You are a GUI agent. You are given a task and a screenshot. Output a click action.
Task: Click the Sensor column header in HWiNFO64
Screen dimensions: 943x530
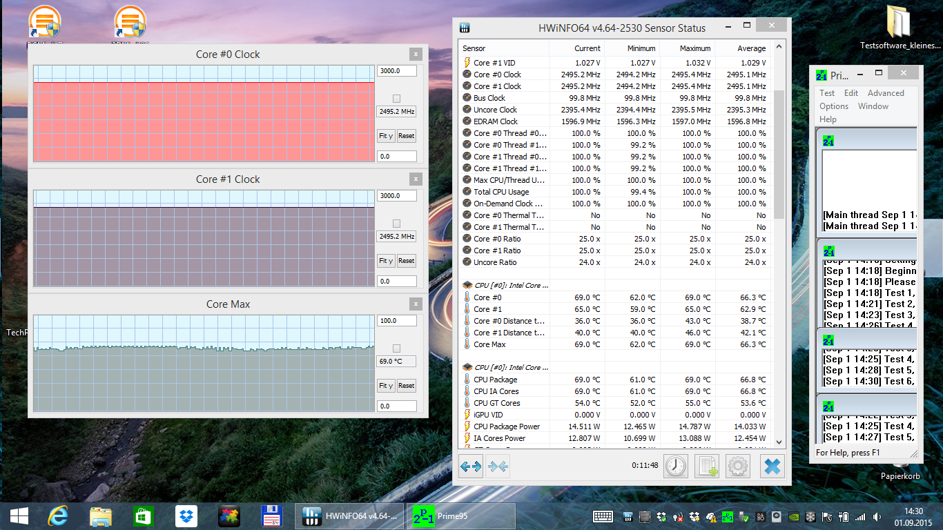(504, 48)
